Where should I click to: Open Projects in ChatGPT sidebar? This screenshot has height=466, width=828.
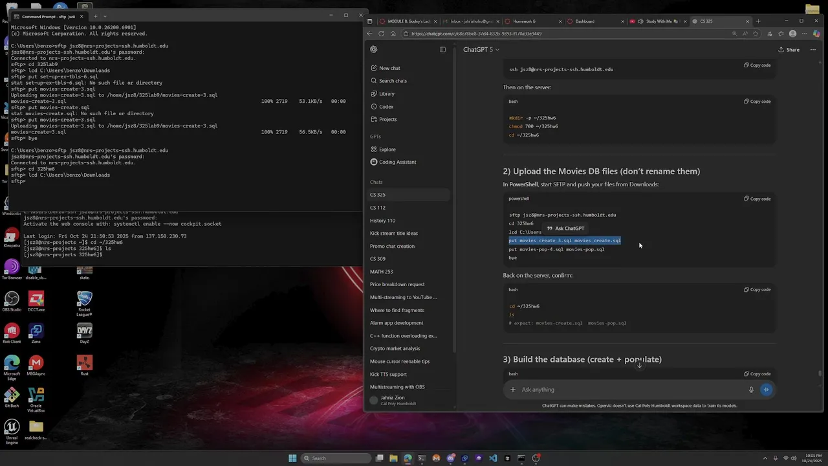point(408,119)
